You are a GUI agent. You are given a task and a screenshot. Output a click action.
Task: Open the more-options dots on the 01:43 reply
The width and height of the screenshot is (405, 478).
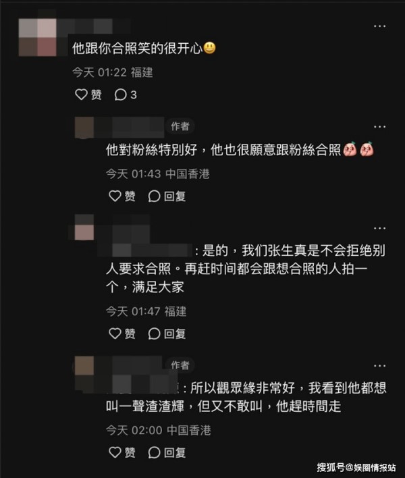click(380, 126)
